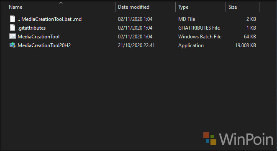Click the .gitattributes file icon

pyautogui.click(x=13, y=28)
